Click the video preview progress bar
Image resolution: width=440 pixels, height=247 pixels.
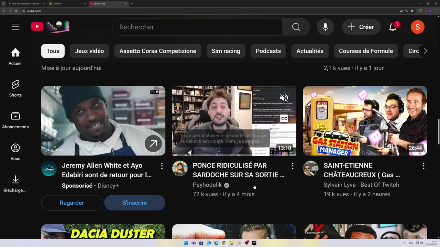234,155
